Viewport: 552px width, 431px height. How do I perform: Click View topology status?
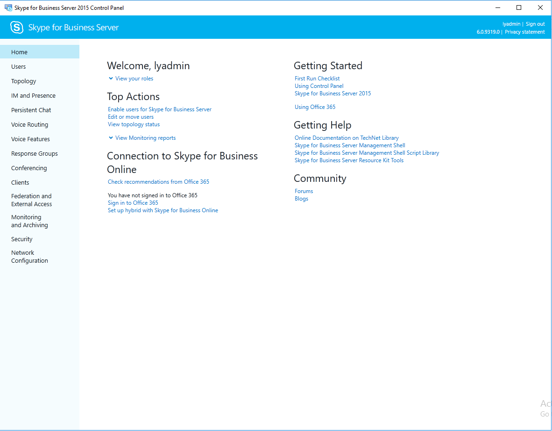[x=134, y=124]
